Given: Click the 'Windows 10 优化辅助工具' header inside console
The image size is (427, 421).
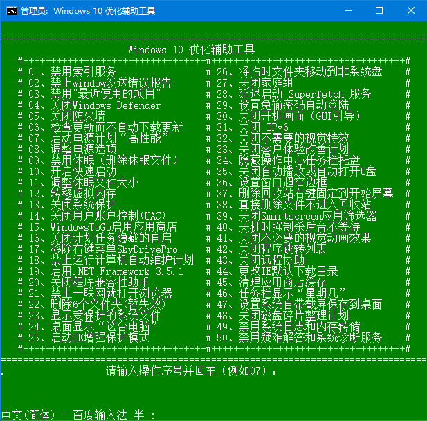Looking at the screenshot, I should click(191, 50).
